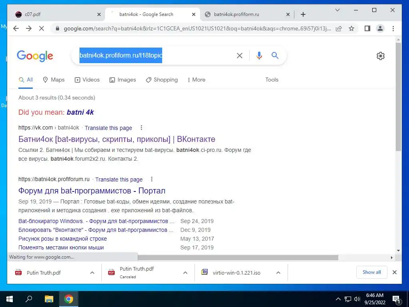Open the virtio-win-0.1.221.iso download item
The width and height of the screenshot is (409, 307).
coord(236,273)
